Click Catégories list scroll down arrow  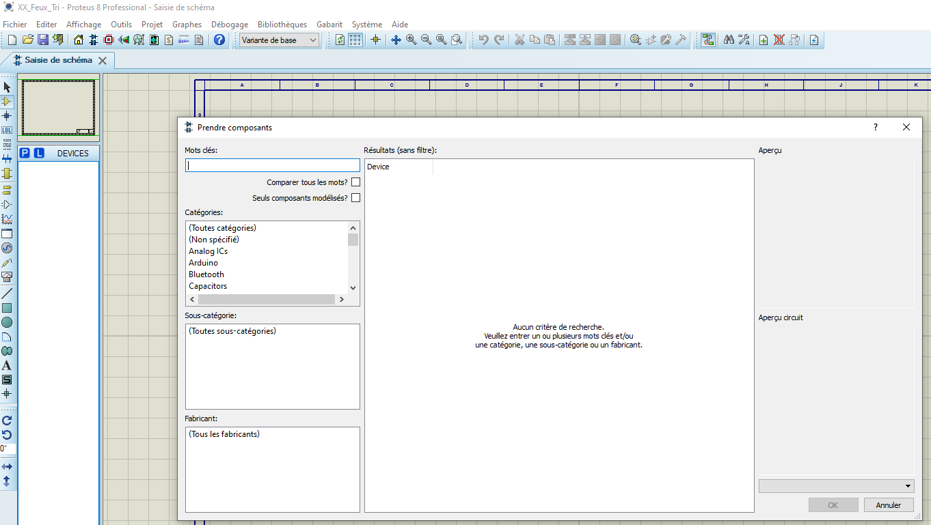353,288
